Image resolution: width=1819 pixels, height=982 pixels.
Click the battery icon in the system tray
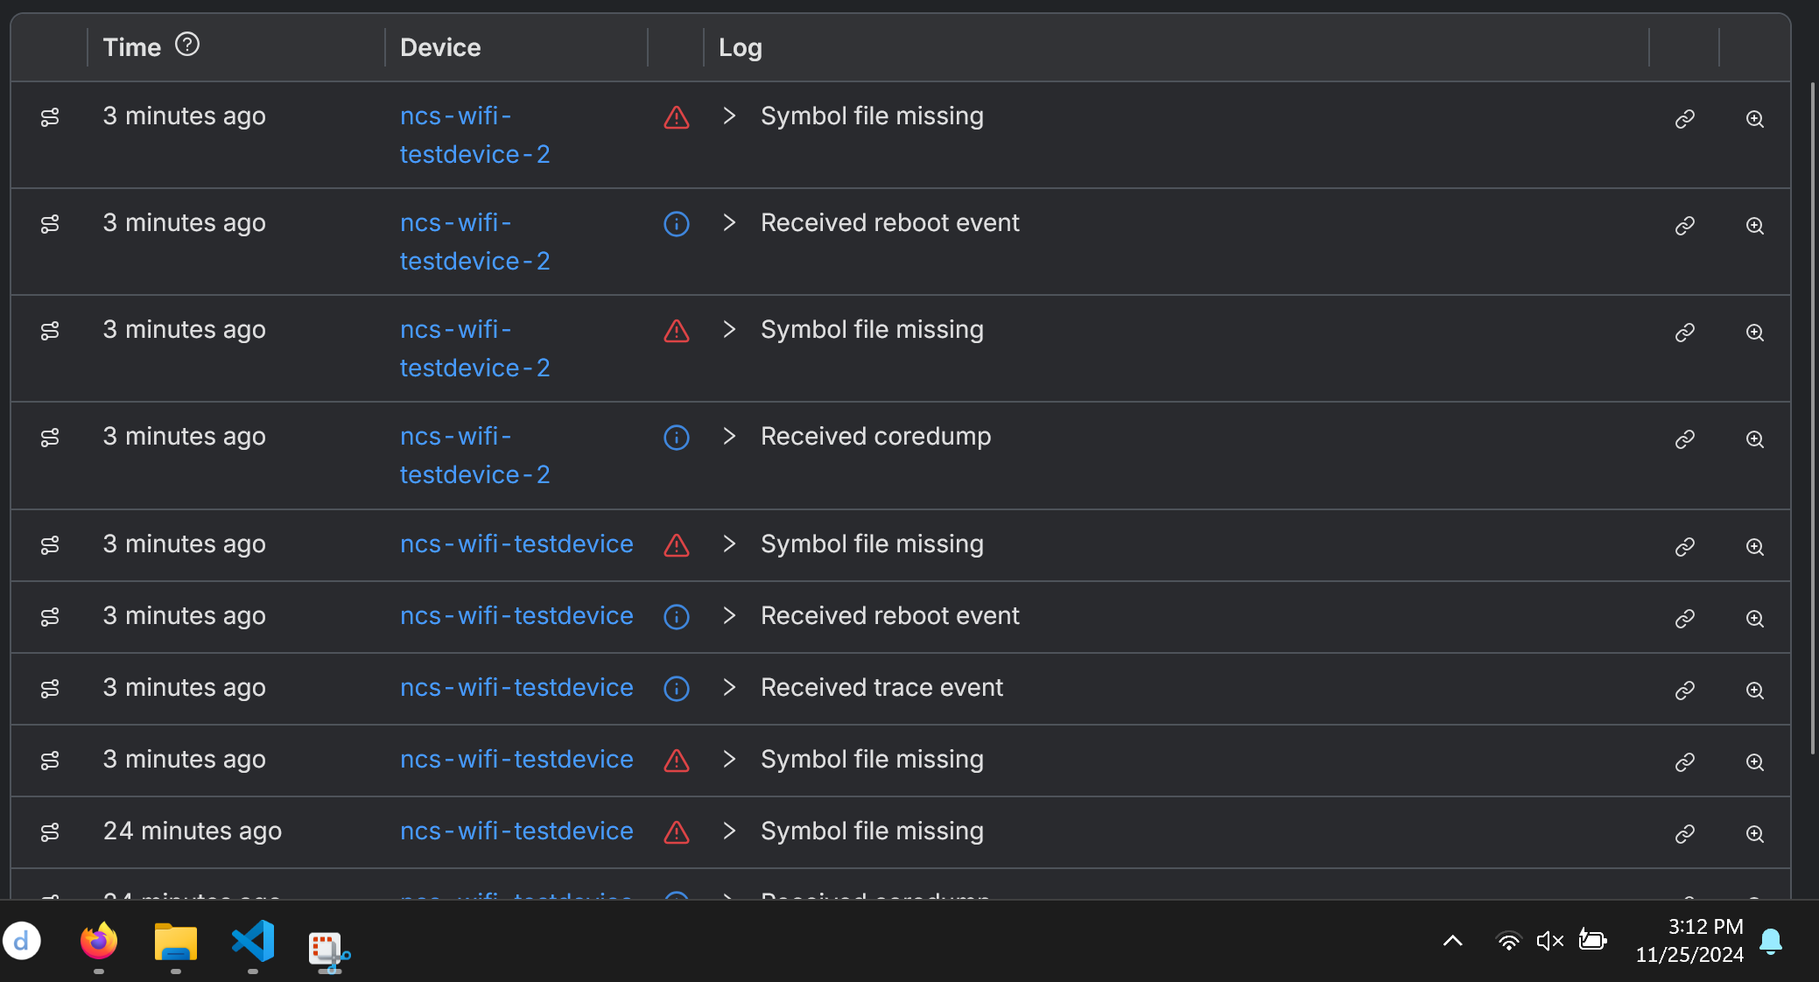1592,940
